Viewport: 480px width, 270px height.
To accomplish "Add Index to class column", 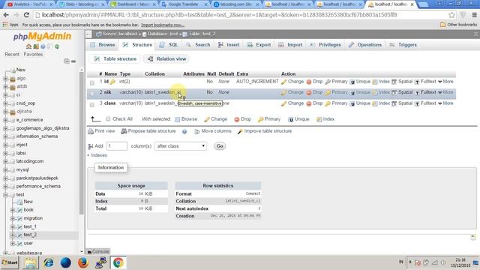I will tap(381, 103).
